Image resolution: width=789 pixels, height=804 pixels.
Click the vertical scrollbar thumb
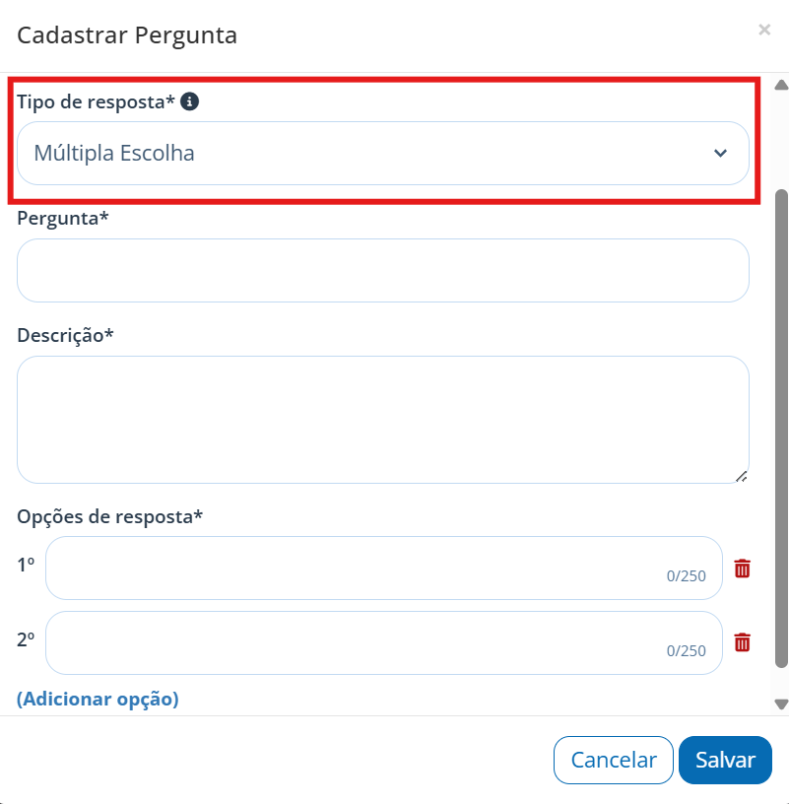point(781,429)
